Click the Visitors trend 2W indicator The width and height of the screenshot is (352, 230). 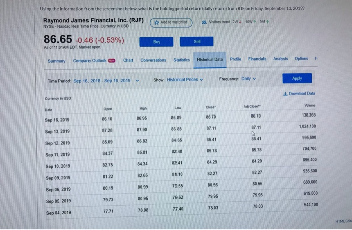tap(237, 22)
